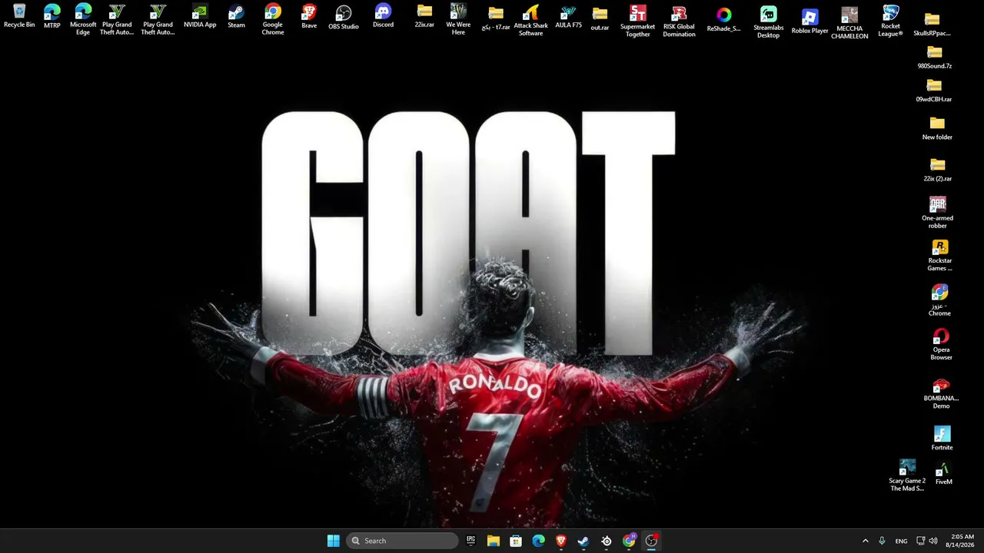984x553 pixels.
Task: Select the Discord desktop shortcut
Action: click(x=383, y=16)
